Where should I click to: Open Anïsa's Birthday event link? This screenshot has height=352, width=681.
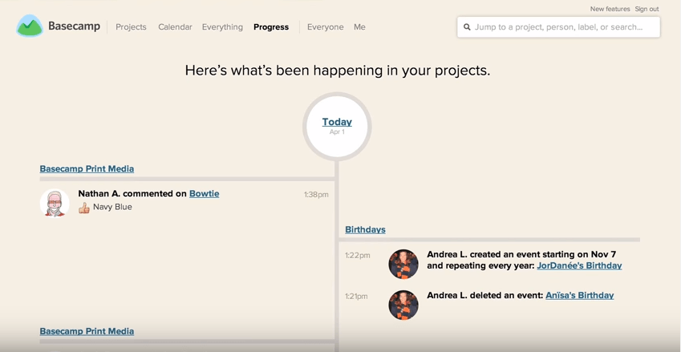click(x=580, y=295)
